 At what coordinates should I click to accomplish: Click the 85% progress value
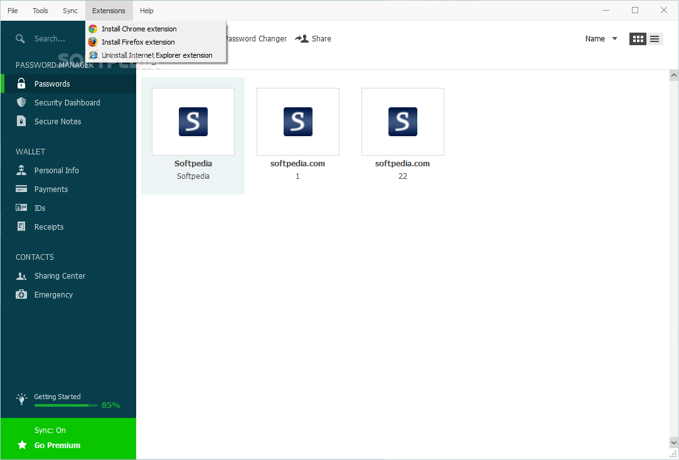[x=111, y=405]
